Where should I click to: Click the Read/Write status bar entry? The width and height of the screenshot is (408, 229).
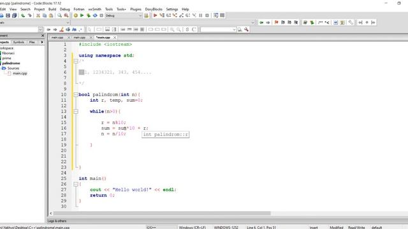click(x=356, y=228)
